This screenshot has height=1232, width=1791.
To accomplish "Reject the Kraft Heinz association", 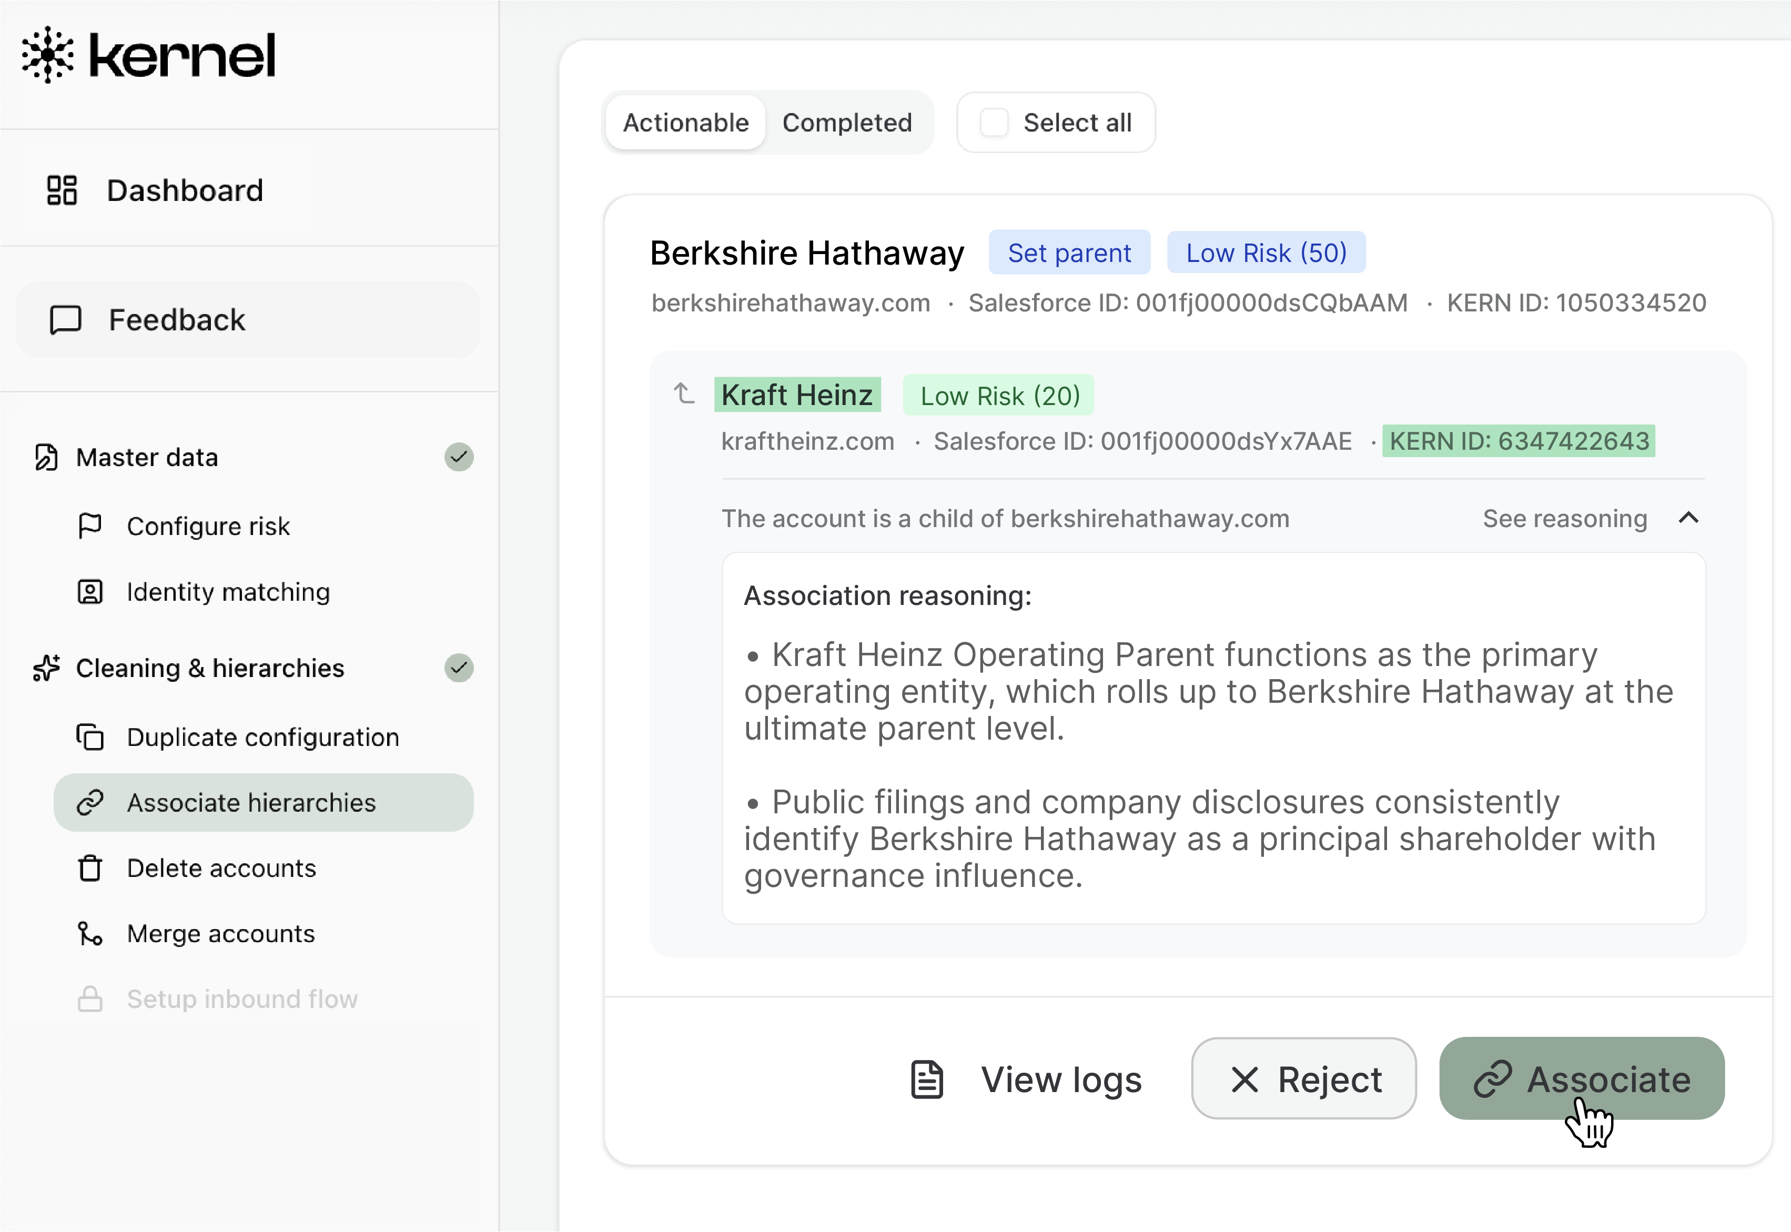I will pyautogui.click(x=1303, y=1079).
